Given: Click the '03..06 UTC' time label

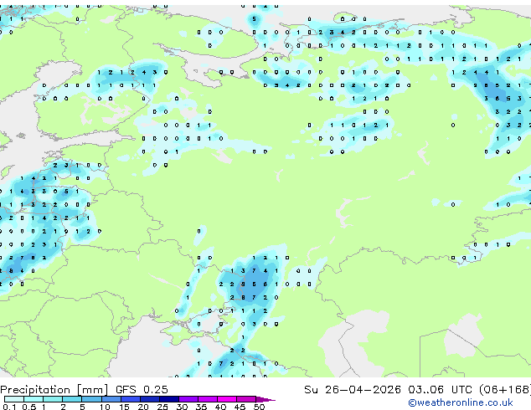Looking at the screenshot, I should pos(440,389).
